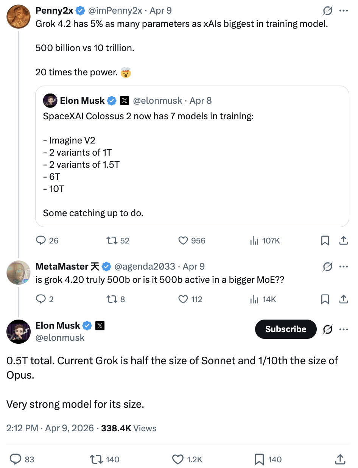The height and width of the screenshot is (468, 358).
Task: Bookmark Penny2x's post
Action: click(325, 240)
